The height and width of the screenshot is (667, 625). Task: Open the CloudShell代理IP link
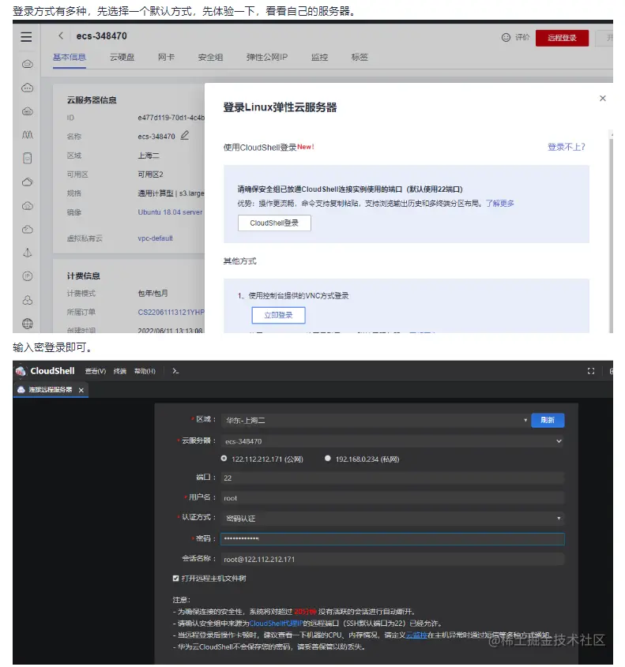click(276, 623)
